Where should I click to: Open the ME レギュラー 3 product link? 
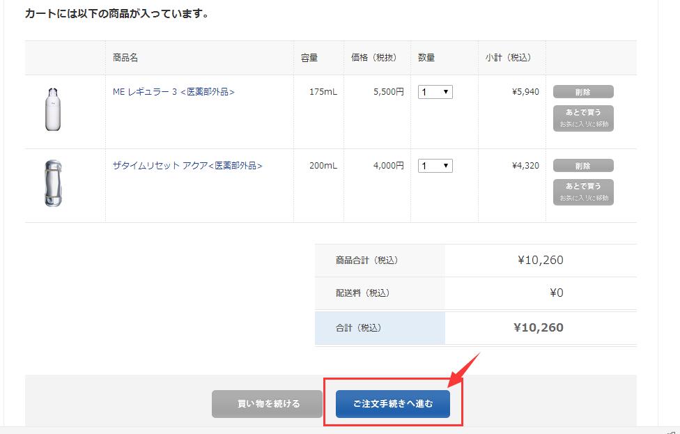pyautogui.click(x=173, y=92)
